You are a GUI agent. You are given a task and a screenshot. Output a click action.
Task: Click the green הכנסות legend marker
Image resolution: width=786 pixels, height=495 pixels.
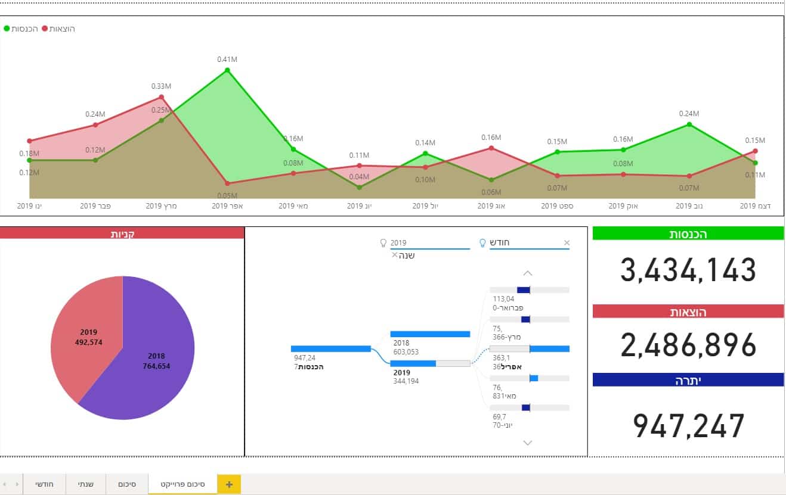pyautogui.click(x=7, y=29)
